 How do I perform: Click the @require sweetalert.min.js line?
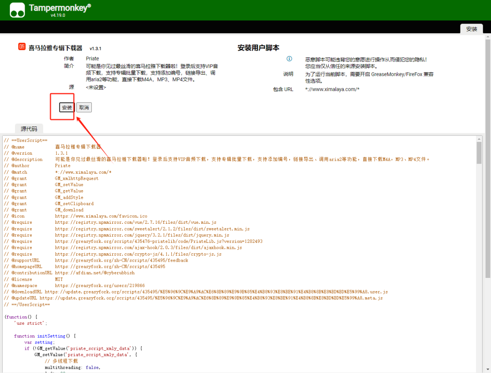[x=127, y=229]
